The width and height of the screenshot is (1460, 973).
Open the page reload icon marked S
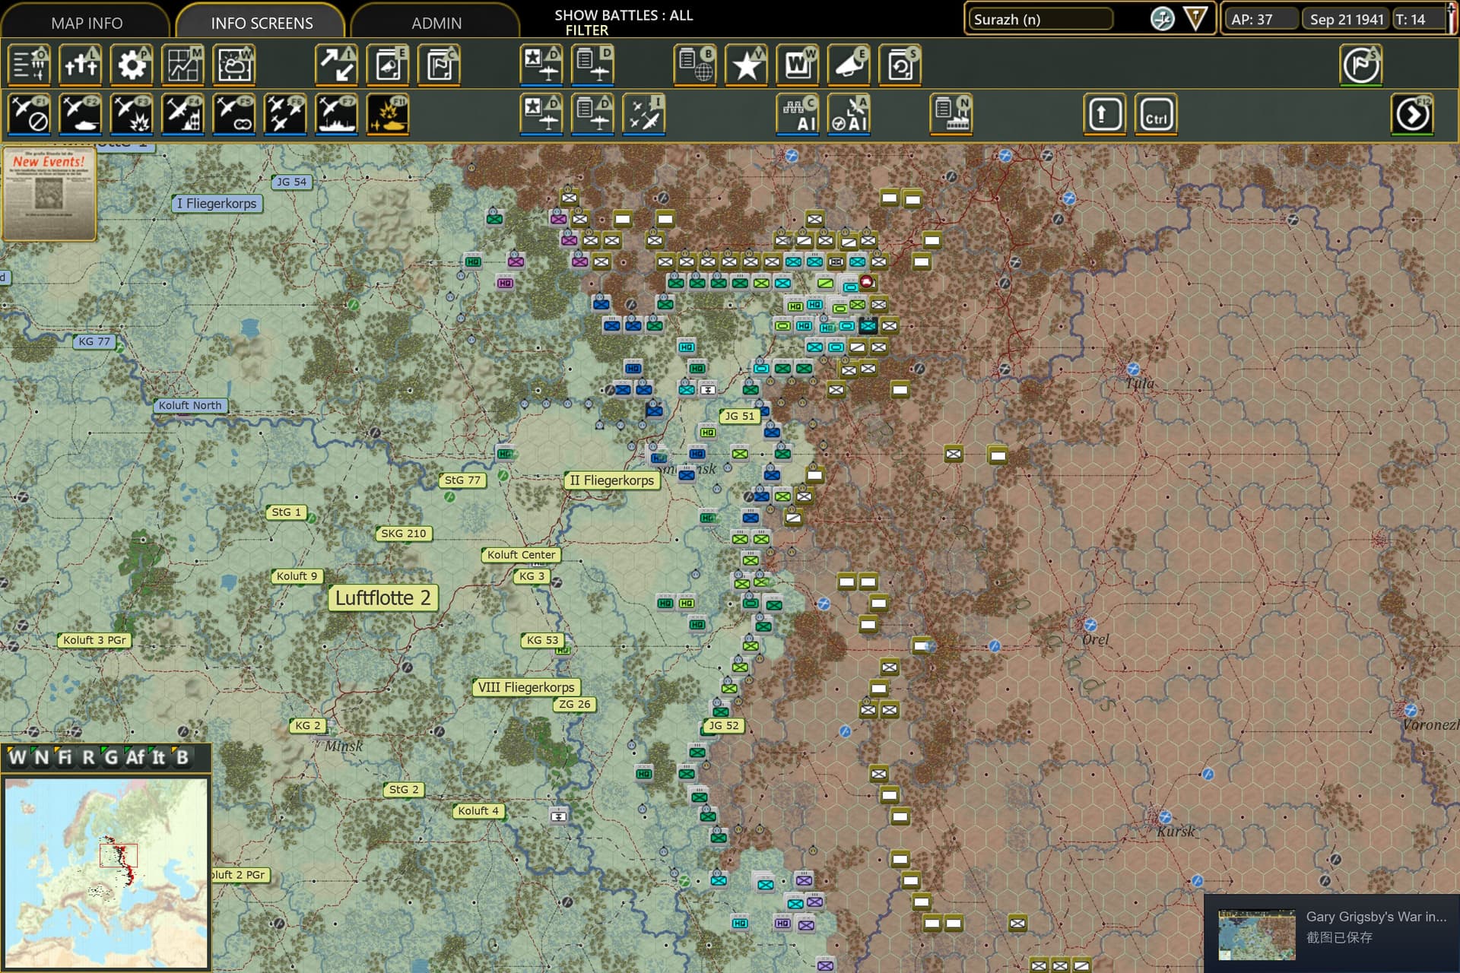click(x=900, y=65)
